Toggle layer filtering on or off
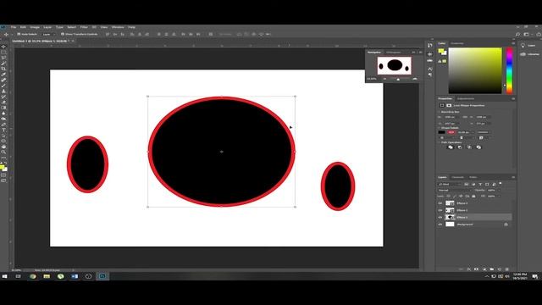 click(501, 184)
